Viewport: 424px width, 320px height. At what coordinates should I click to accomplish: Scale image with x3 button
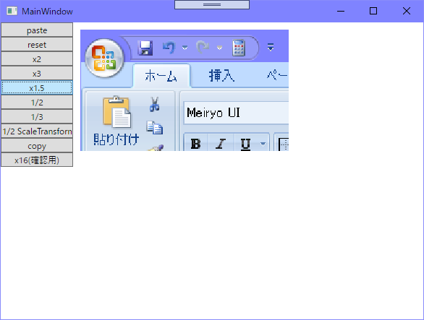[37, 74]
